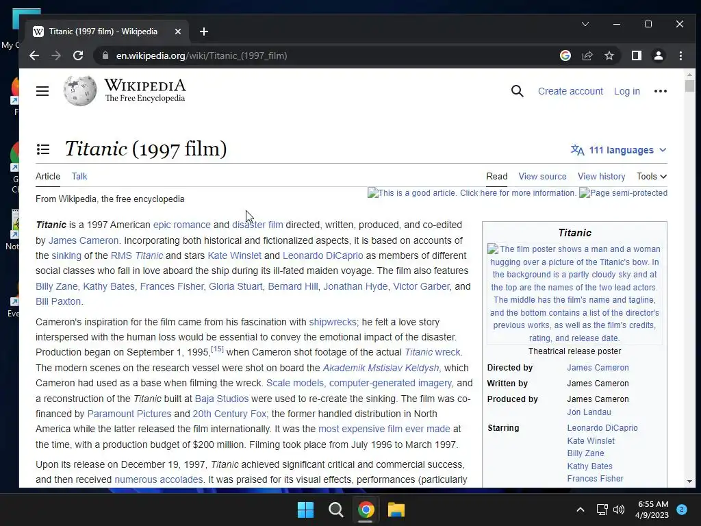Click the browser forward arrow
701x526 pixels.
pos(56,55)
